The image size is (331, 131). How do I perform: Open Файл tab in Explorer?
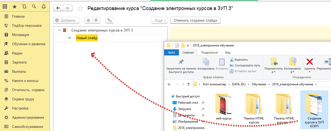pos(171,53)
